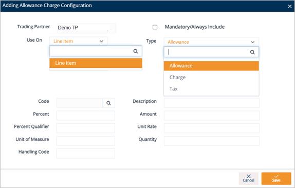Click into the Quantity field

pos(211,141)
